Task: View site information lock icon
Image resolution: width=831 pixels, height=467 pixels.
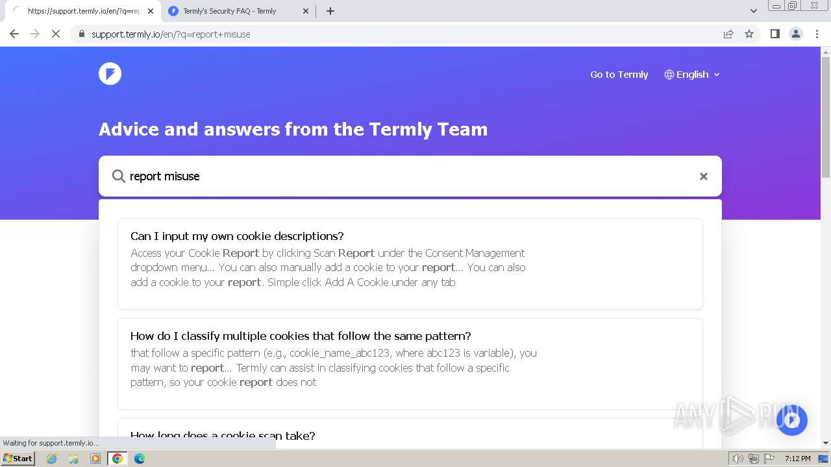Action: pos(81,34)
